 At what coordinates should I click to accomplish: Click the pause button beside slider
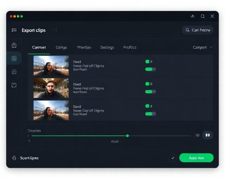pyautogui.click(x=208, y=135)
